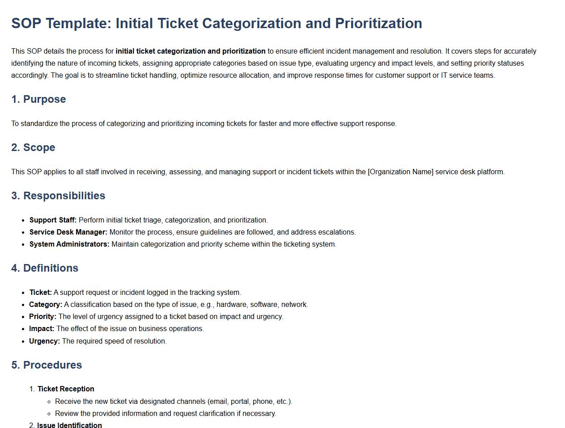Click the "To standardize the process" purpose sentence
The image size is (565, 428).
pyautogui.click(x=204, y=123)
